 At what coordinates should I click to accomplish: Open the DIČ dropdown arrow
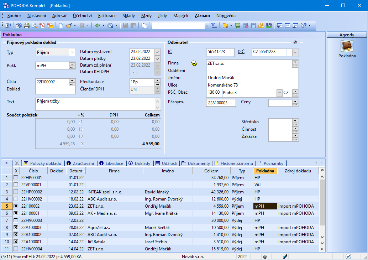[x=295, y=52]
